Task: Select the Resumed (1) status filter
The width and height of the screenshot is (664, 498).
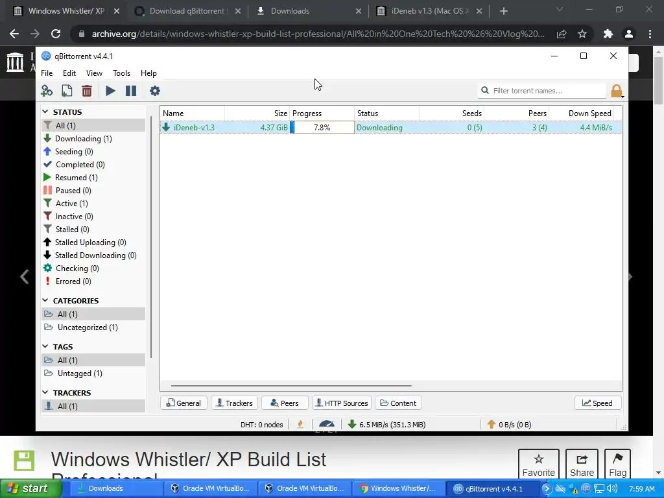Action: [77, 178]
